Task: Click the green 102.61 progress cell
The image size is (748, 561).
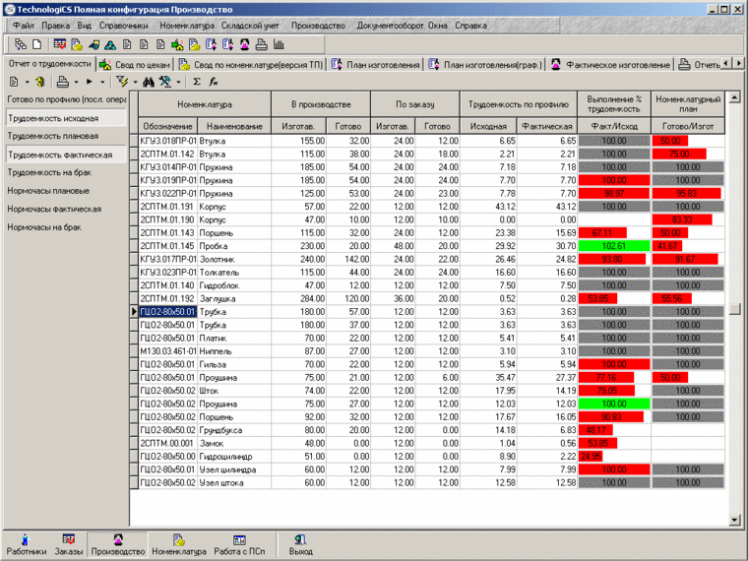Action: click(x=614, y=246)
